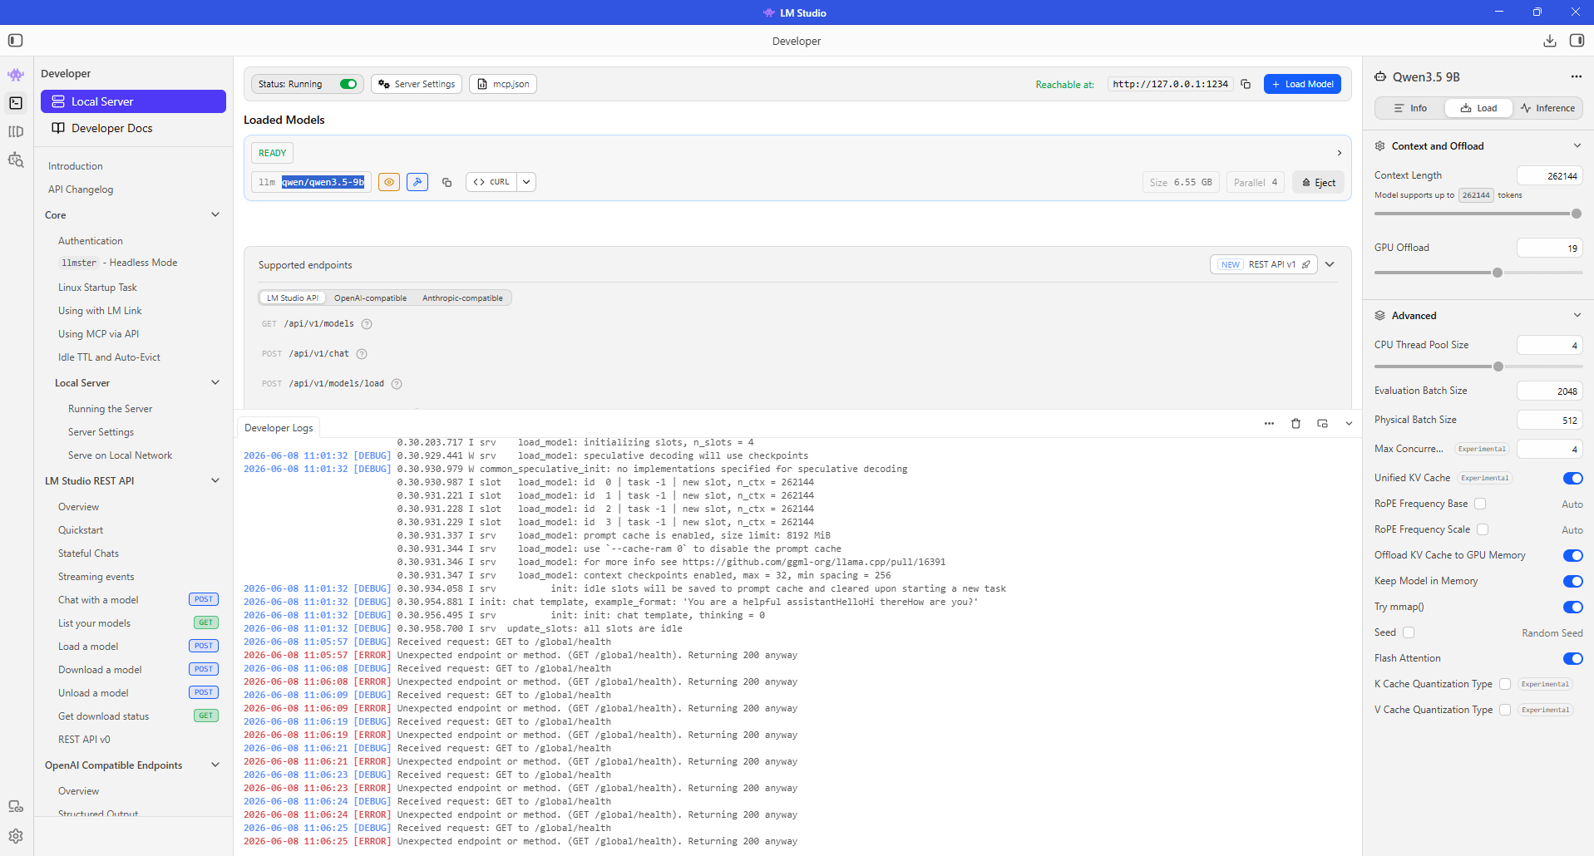Toggle Unified KV Cache switch

pyautogui.click(x=1572, y=478)
